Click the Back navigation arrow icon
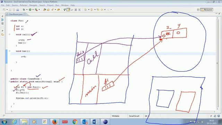 click(x=102, y=10)
